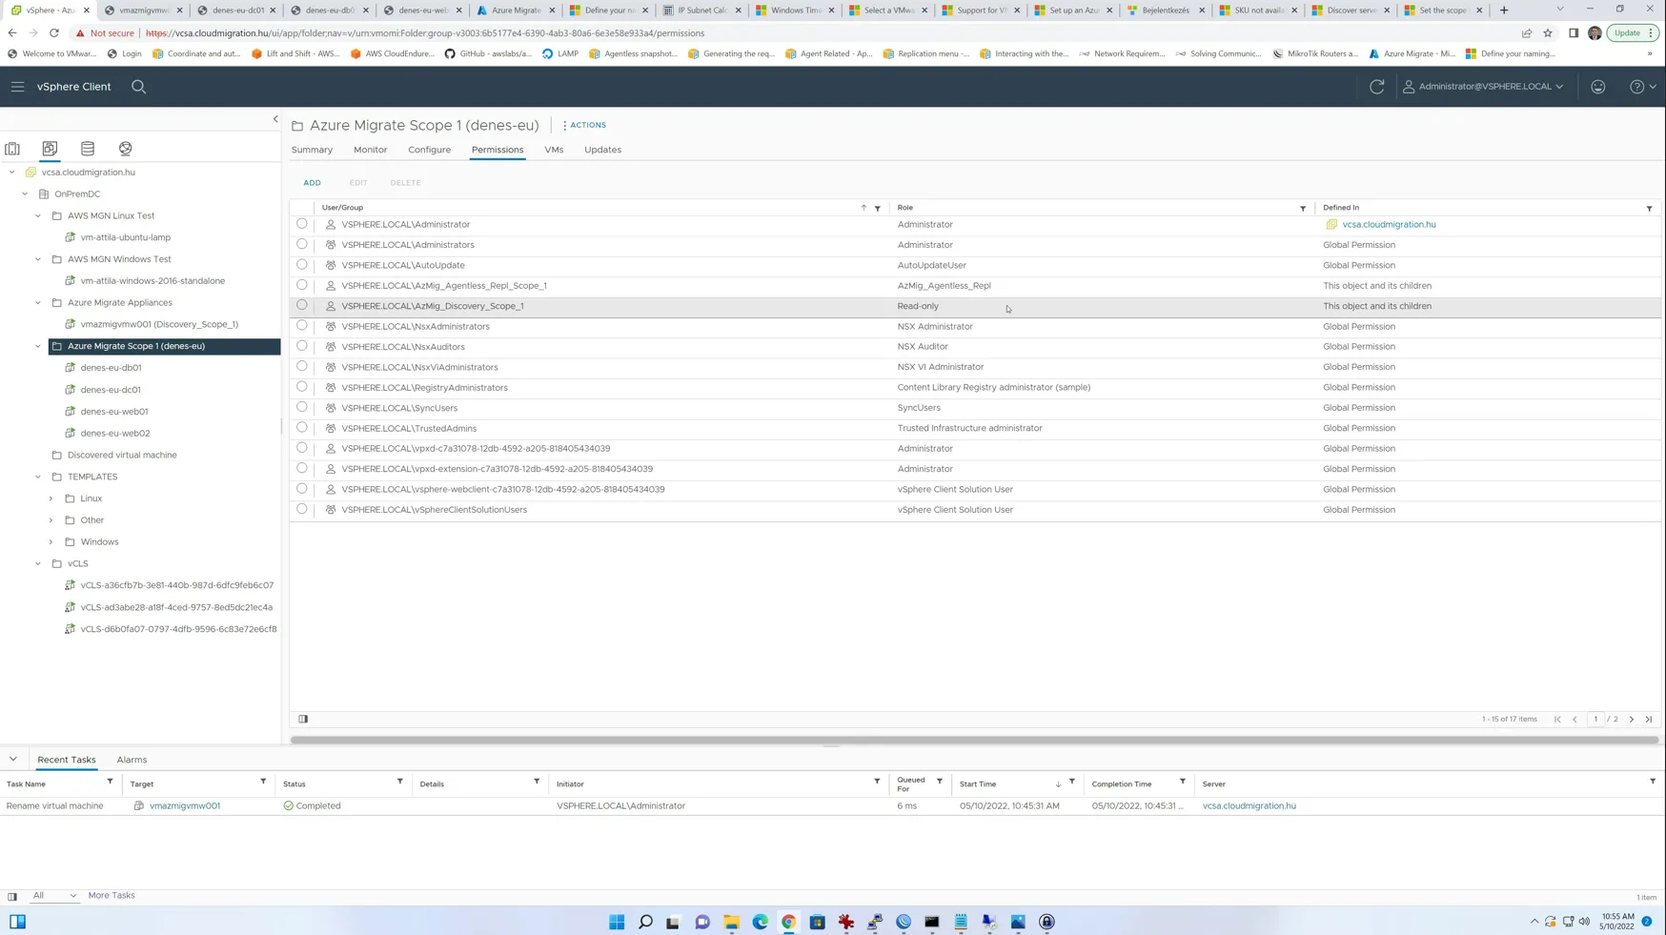Expand the Windows templates folder
The image size is (1666, 935).
(x=51, y=542)
